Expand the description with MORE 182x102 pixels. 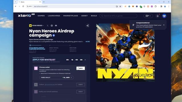coord(88,42)
